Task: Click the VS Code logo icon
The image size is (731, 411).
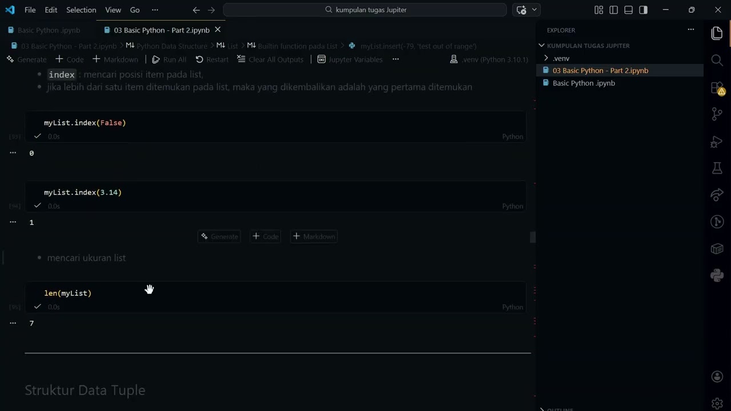Action: tap(10, 10)
